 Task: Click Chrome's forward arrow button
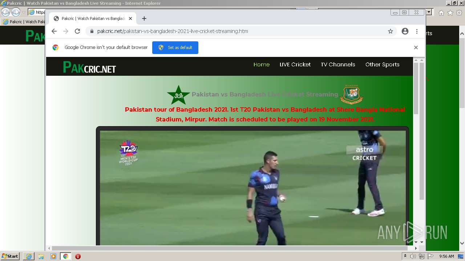pos(66,31)
